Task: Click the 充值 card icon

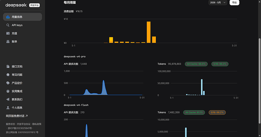Action: tap(8, 33)
